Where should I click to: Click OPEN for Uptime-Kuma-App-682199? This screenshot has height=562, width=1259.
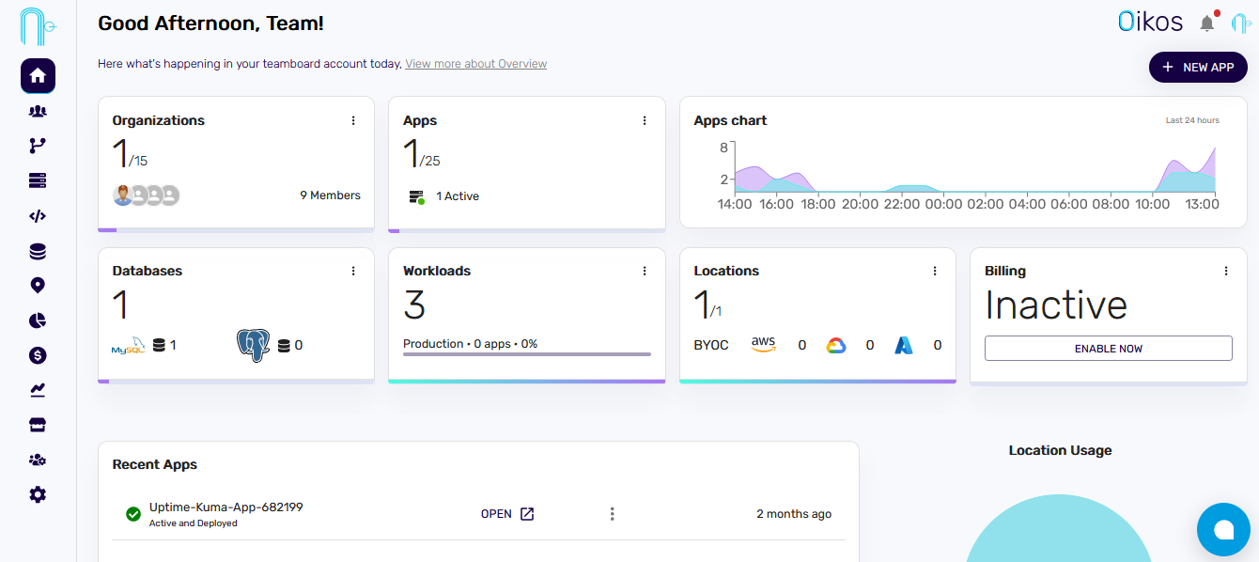[507, 514]
